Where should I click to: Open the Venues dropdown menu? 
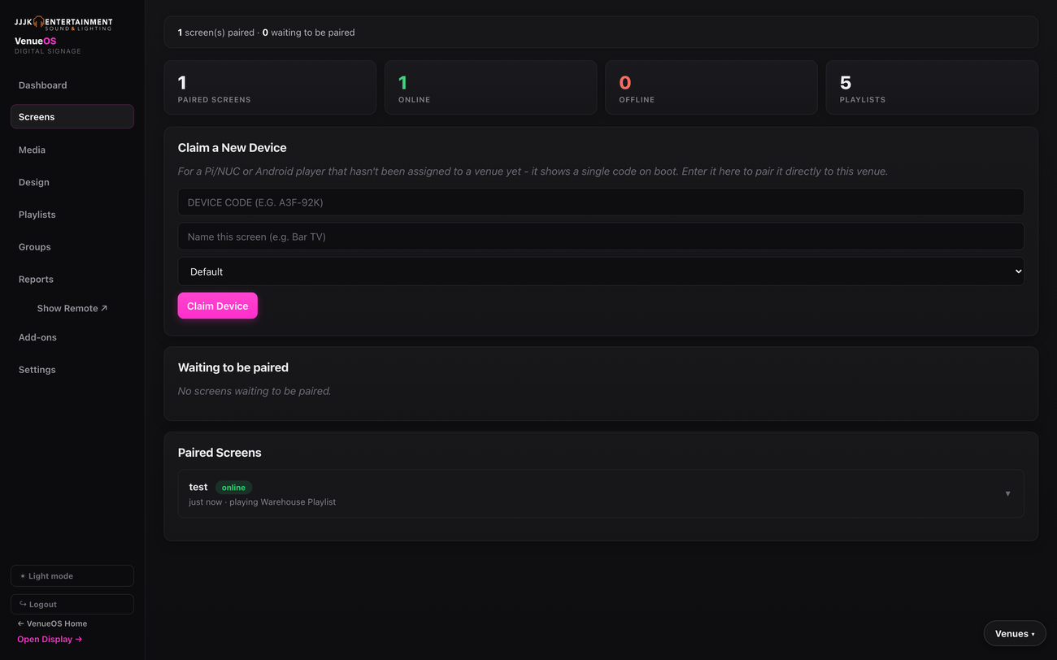[x=1015, y=634]
